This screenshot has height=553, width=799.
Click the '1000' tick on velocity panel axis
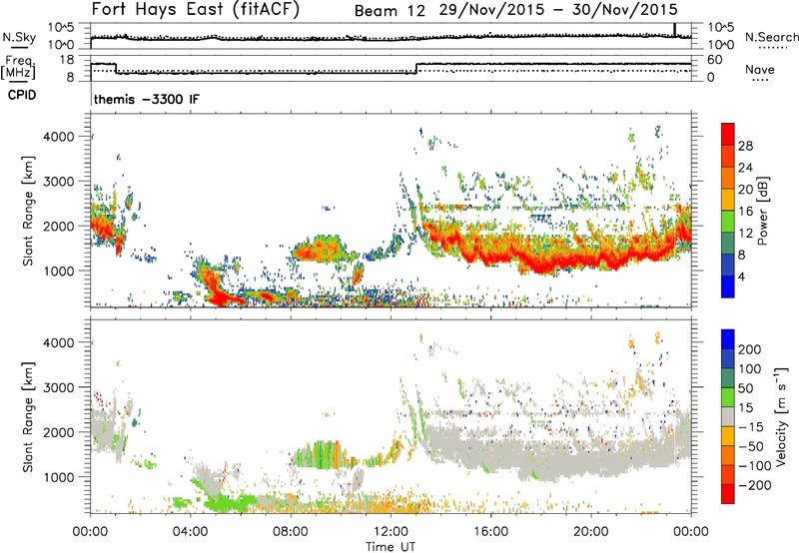[58, 477]
